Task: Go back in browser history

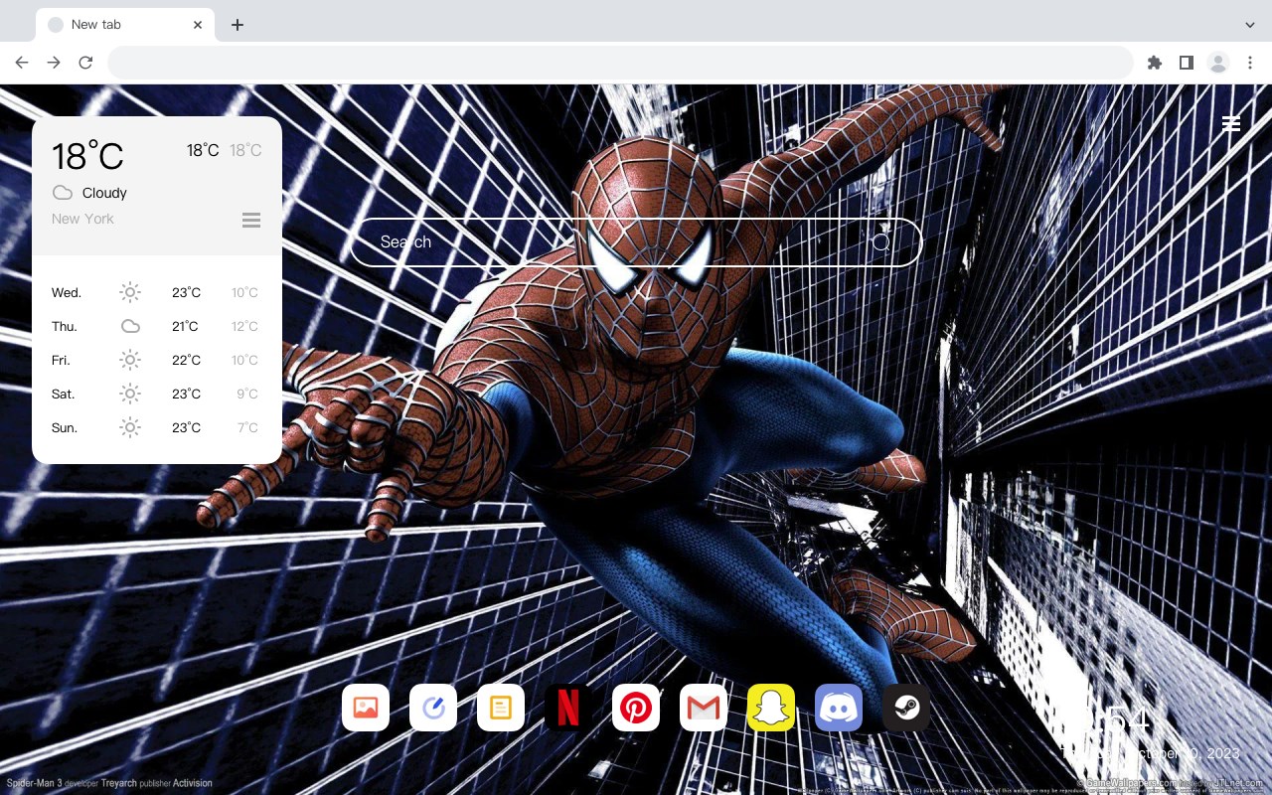Action: (22, 63)
